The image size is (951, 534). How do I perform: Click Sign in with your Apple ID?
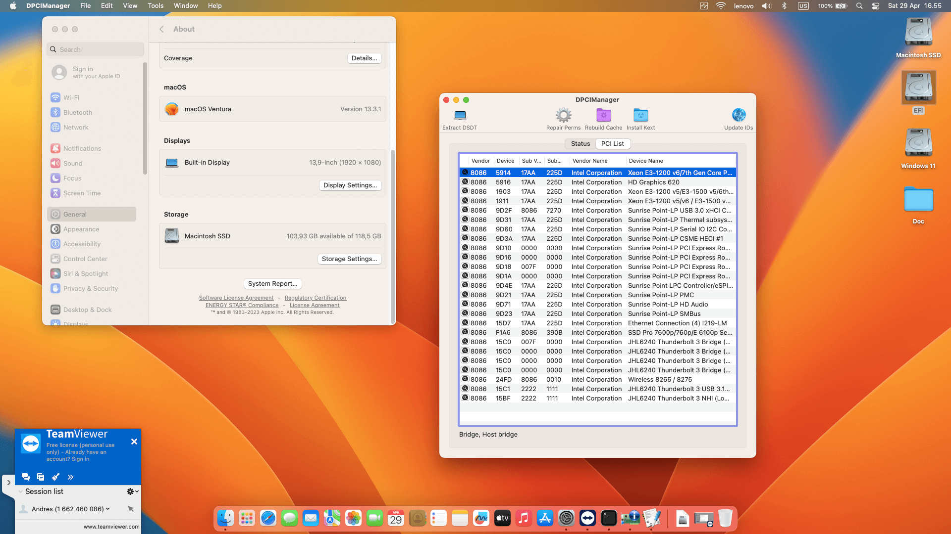point(87,72)
